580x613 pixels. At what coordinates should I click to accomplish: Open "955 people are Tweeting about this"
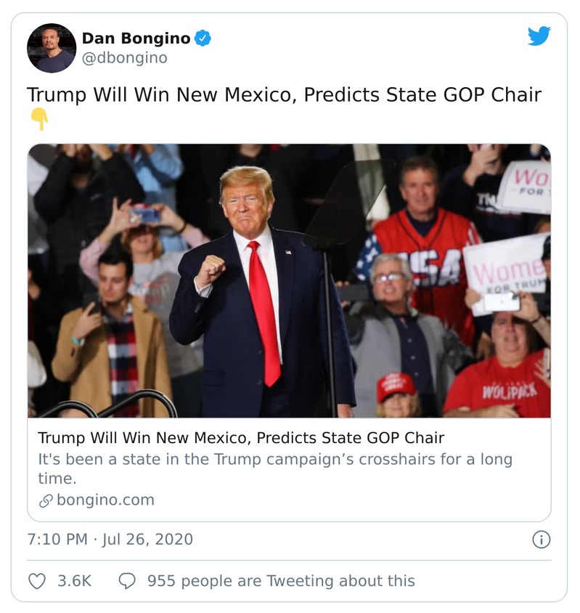[x=281, y=581]
